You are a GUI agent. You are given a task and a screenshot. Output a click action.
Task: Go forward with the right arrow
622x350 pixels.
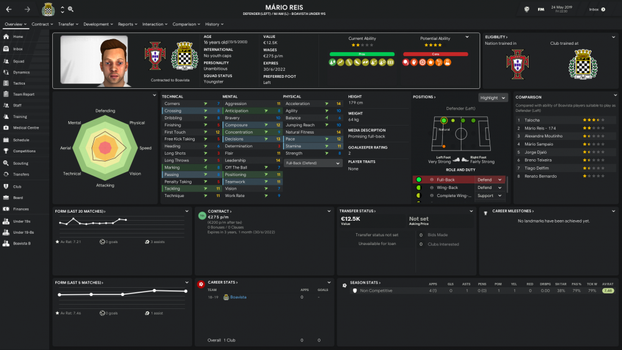27,9
